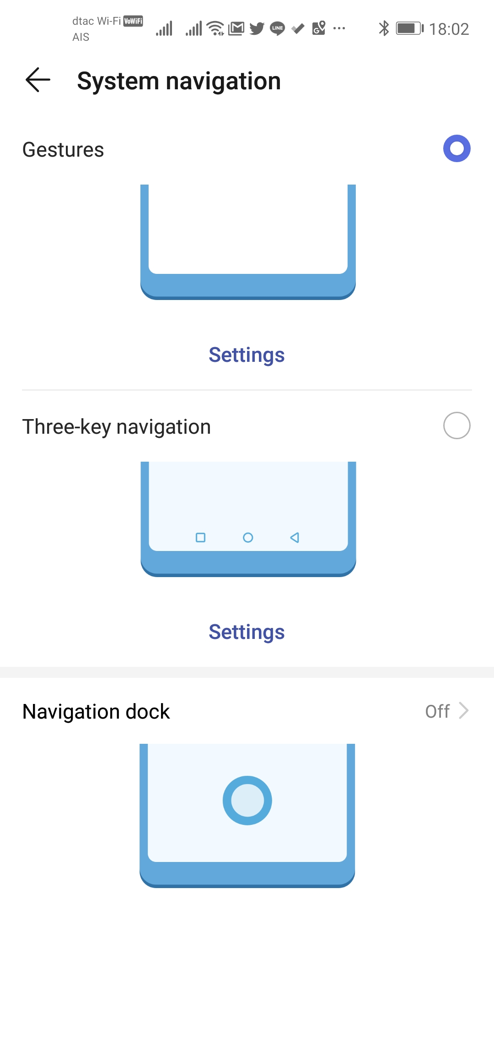This screenshot has width=494, height=1058.
Task: Tap the Gmail envelope notification icon
Action: pos(236,29)
